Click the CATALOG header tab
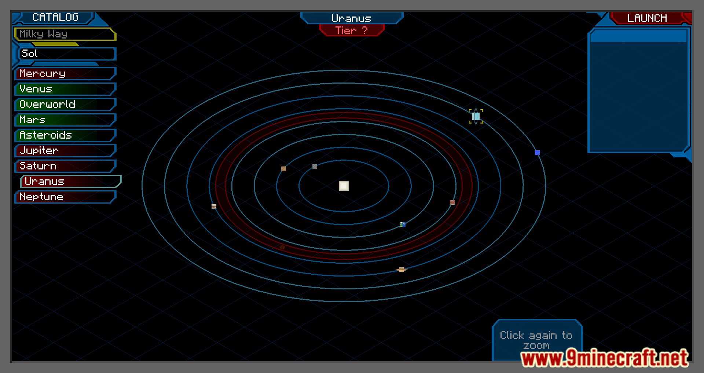This screenshot has height=373, width=704. click(55, 17)
